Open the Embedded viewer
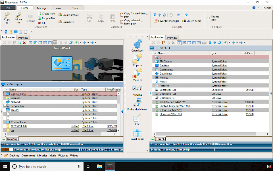 pos(137,104)
